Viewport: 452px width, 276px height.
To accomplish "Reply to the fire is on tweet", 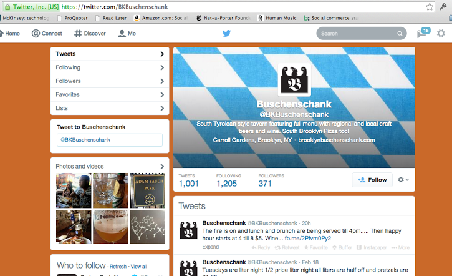I will pyautogui.click(x=261, y=247).
